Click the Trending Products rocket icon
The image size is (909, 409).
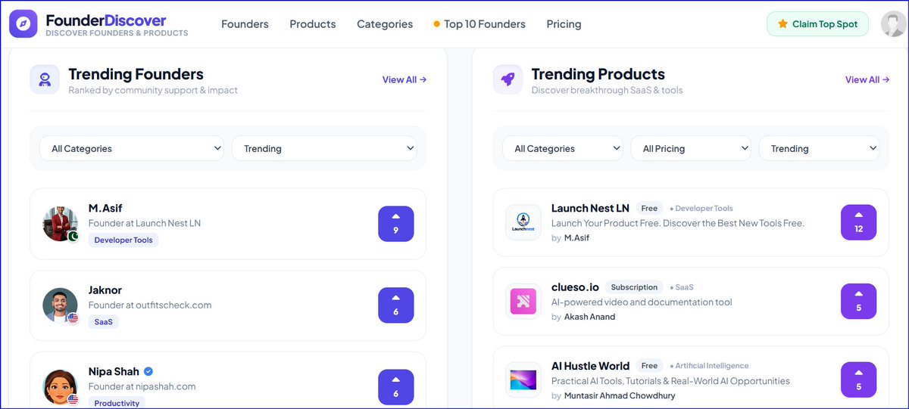click(x=508, y=79)
